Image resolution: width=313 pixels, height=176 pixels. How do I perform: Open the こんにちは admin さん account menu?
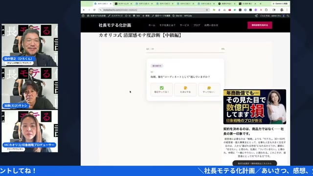point(272,16)
